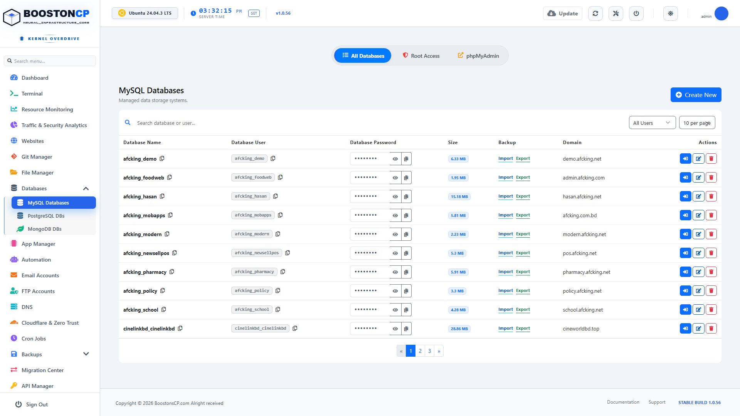Reveal password for afcking_policy

coord(395,291)
